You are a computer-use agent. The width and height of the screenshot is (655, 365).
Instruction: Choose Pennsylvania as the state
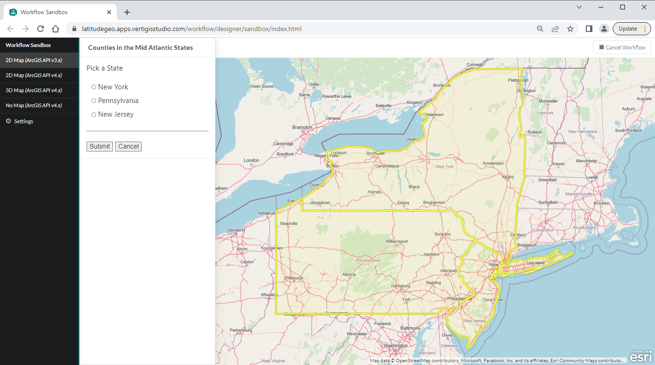click(x=94, y=100)
